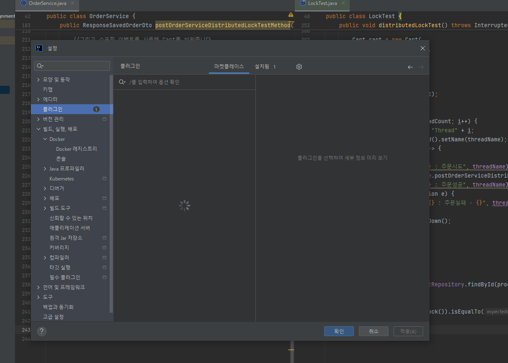Expand the 에디터 settings node

(38, 99)
